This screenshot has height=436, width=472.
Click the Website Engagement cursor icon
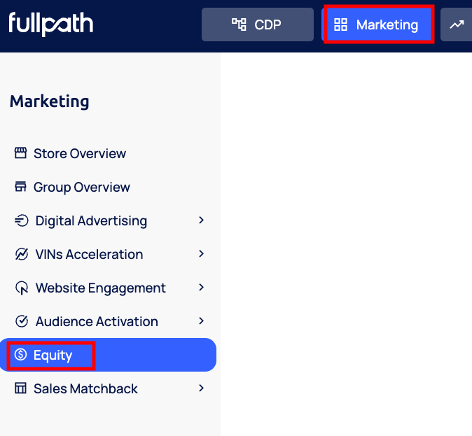point(22,288)
